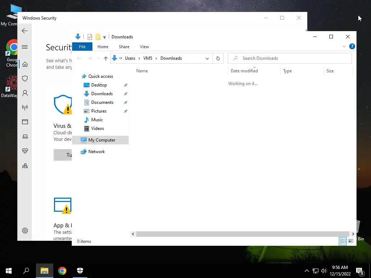Click the network tray icon

click(x=316, y=271)
